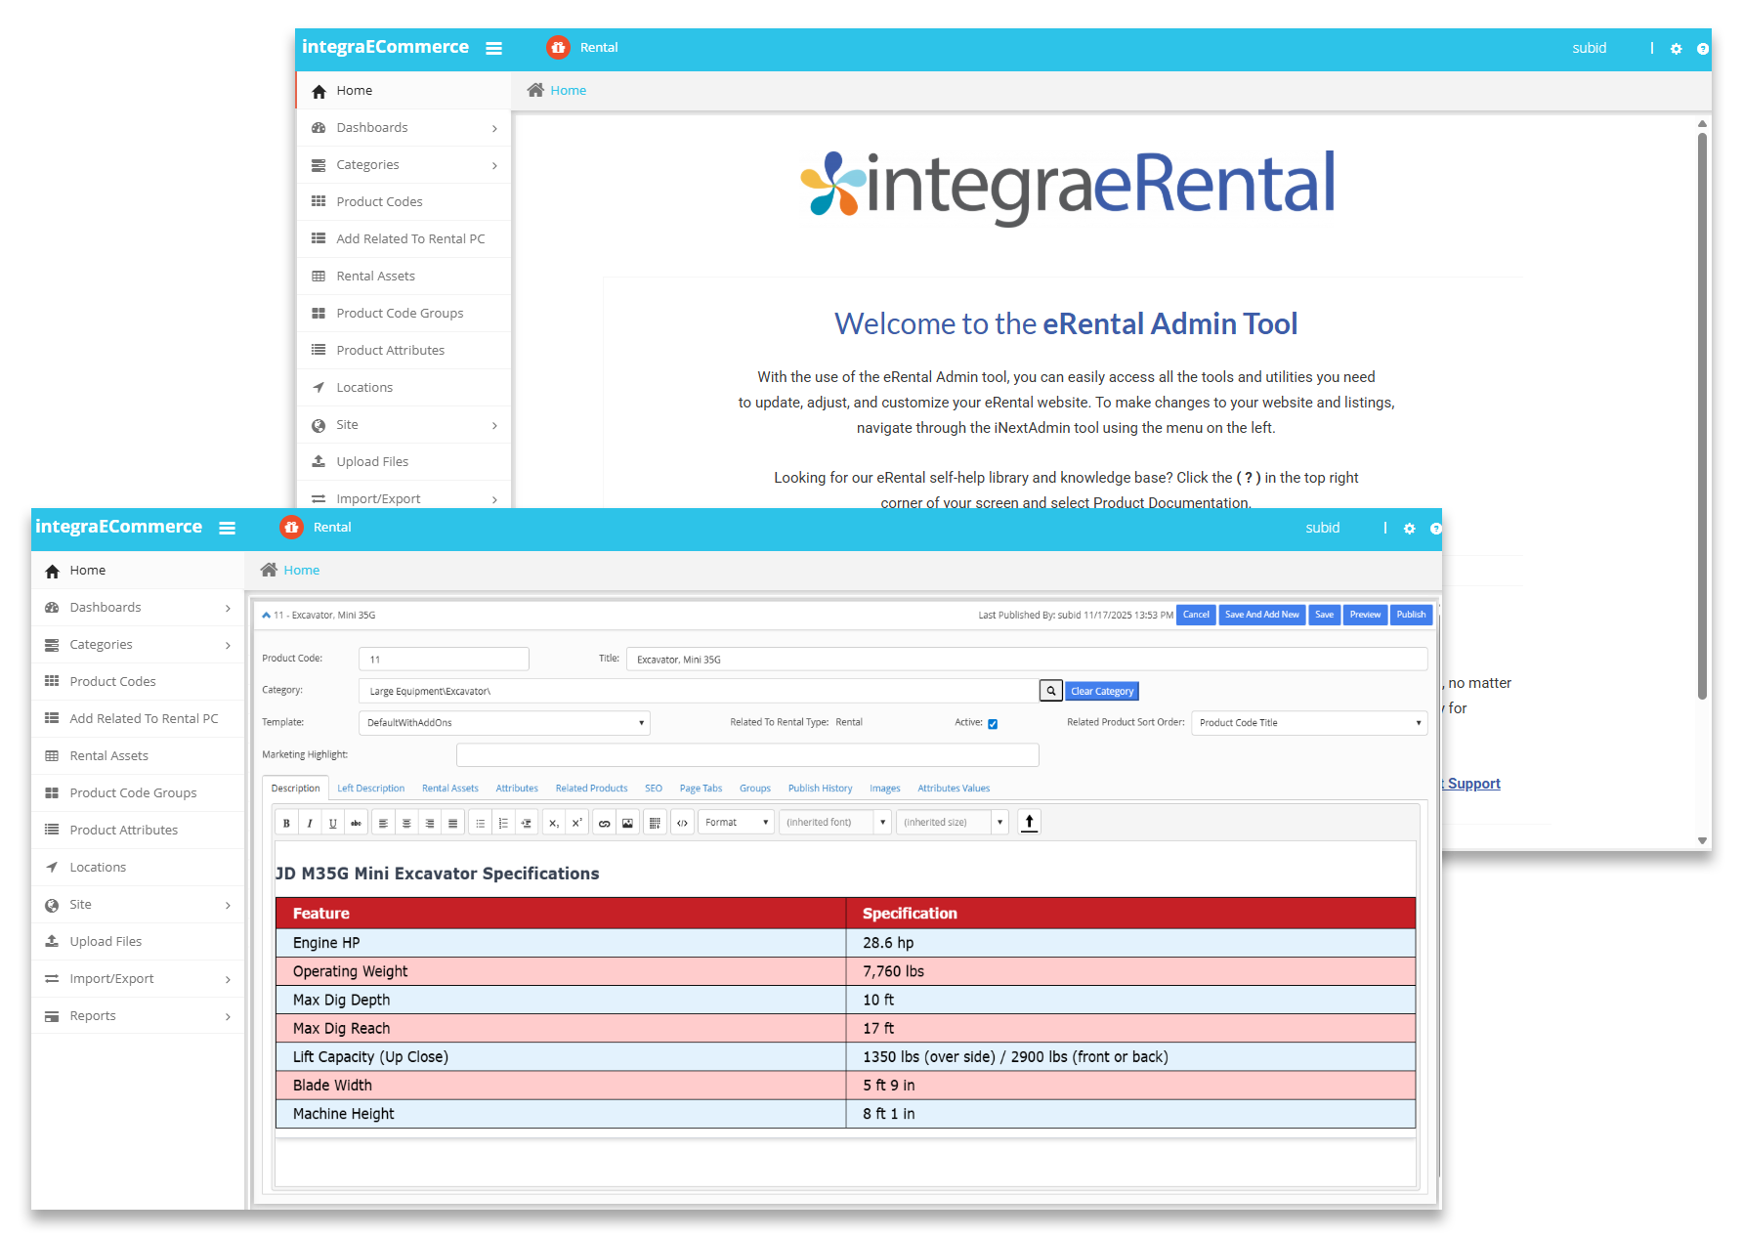Switch to the Rental Assets tab

click(x=449, y=789)
